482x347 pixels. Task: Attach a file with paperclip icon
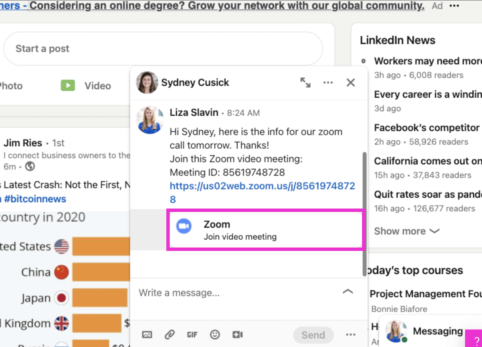coord(169,335)
